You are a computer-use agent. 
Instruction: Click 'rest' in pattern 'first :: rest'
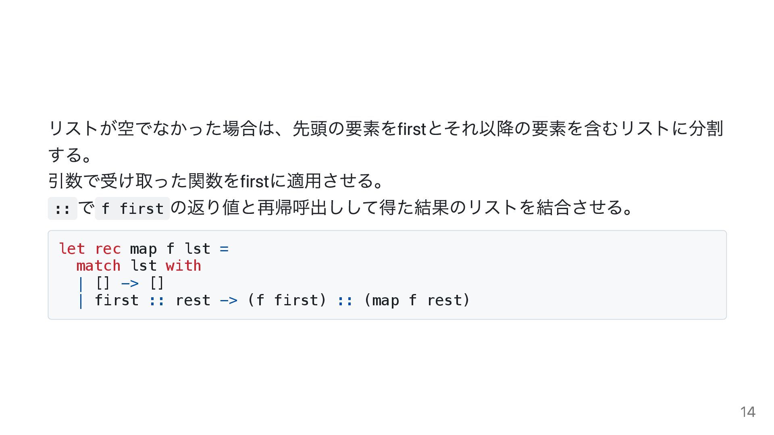tap(193, 300)
